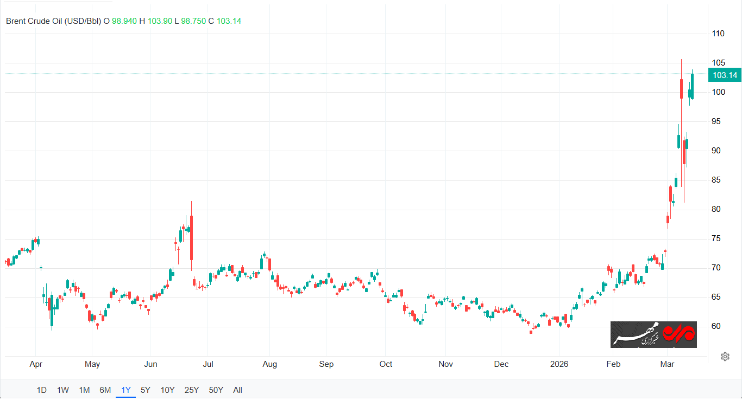Click the Mar label on the time axis
The image size is (742, 401).
666,364
